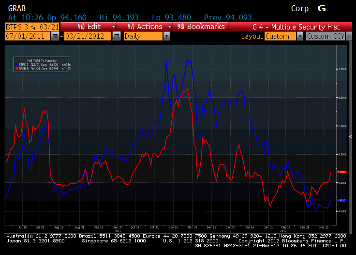Click the Daily periodicity field
The image size is (356, 255).
point(143,36)
